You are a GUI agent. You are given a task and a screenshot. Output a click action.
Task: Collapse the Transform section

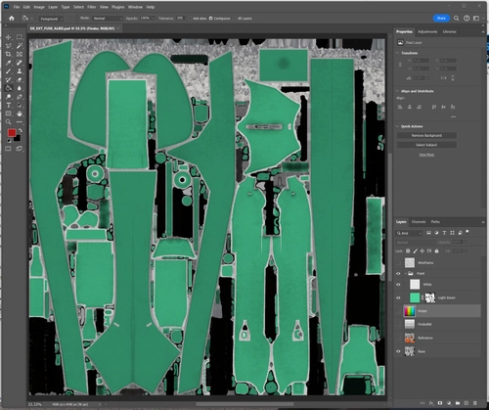coord(397,53)
